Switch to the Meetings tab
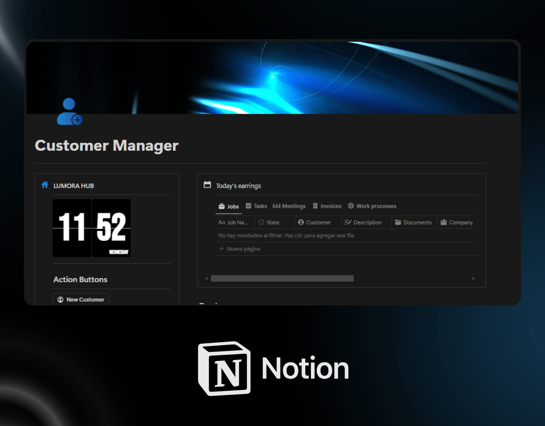This screenshot has height=426, width=545. [289, 206]
